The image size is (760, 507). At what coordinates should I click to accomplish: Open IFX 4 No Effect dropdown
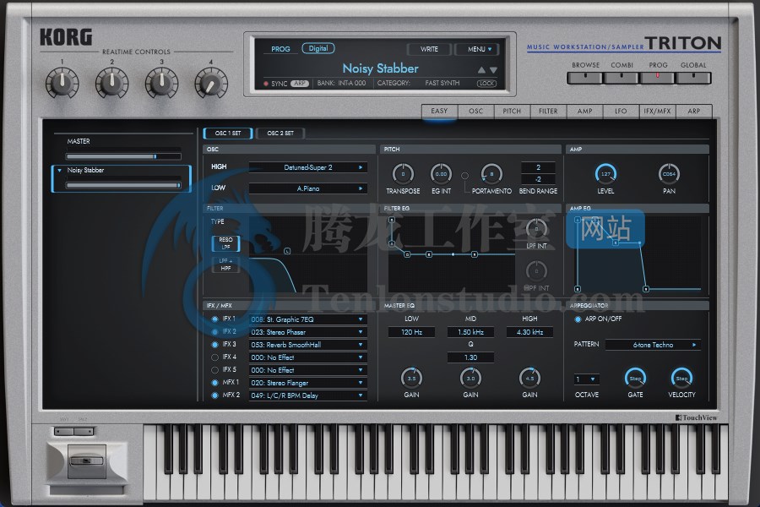[x=307, y=357]
